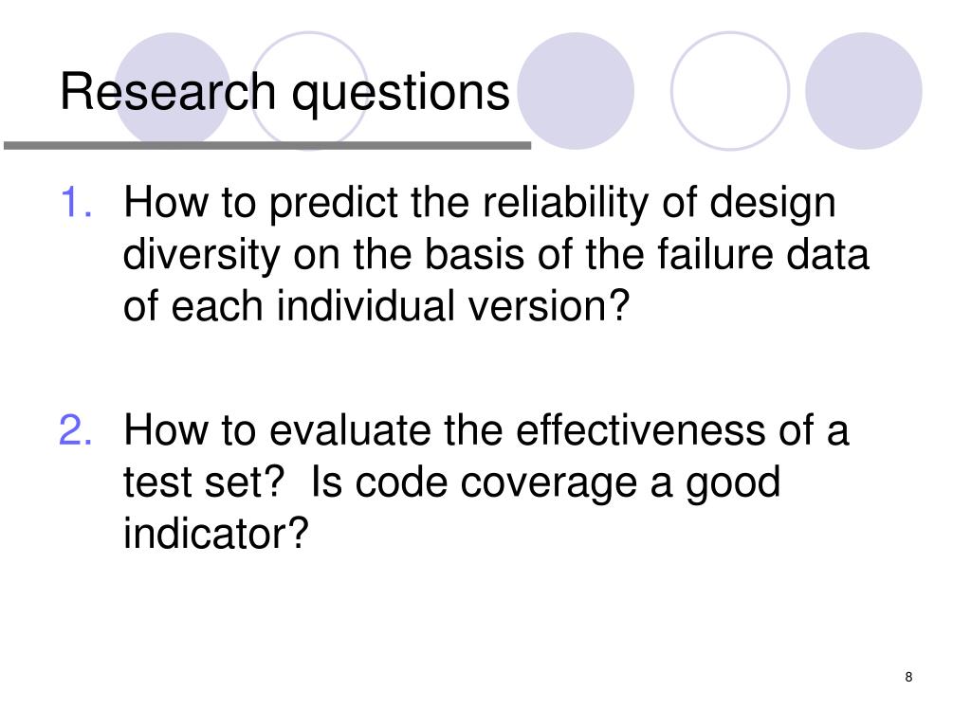Click the word 'Research' in the title
This screenshot has width=971, height=728.
[168, 92]
